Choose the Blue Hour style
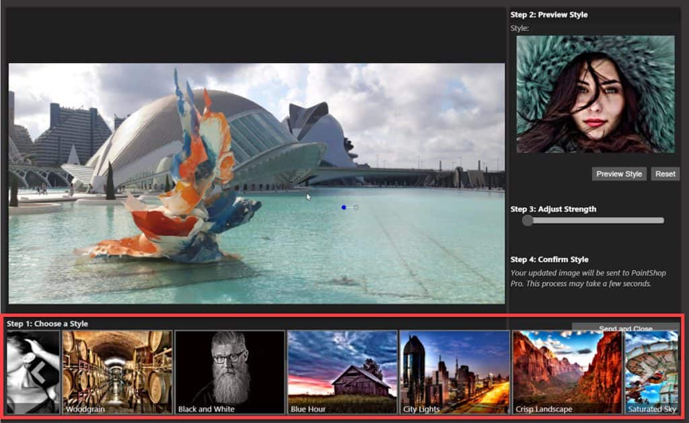The width and height of the screenshot is (689, 423). coord(343,373)
